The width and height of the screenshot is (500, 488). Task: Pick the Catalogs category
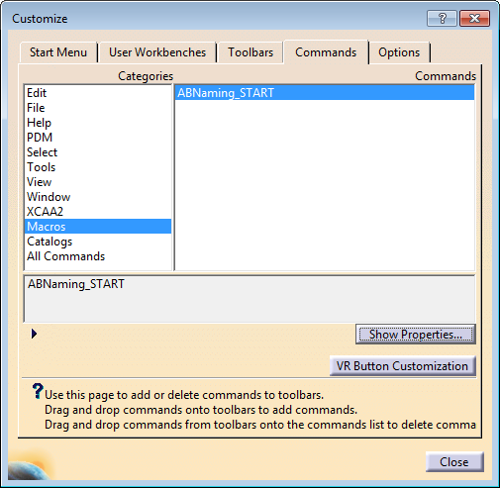pyautogui.click(x=98, y=242)
